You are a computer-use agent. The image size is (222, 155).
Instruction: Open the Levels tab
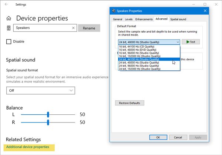(x=129, y=19)
